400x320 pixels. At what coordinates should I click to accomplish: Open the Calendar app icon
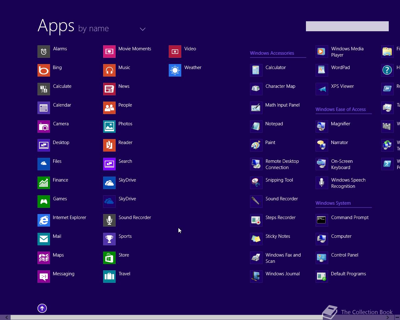click(44, 108)
